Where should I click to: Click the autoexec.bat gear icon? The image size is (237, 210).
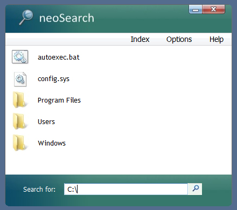tap(20, 57)
